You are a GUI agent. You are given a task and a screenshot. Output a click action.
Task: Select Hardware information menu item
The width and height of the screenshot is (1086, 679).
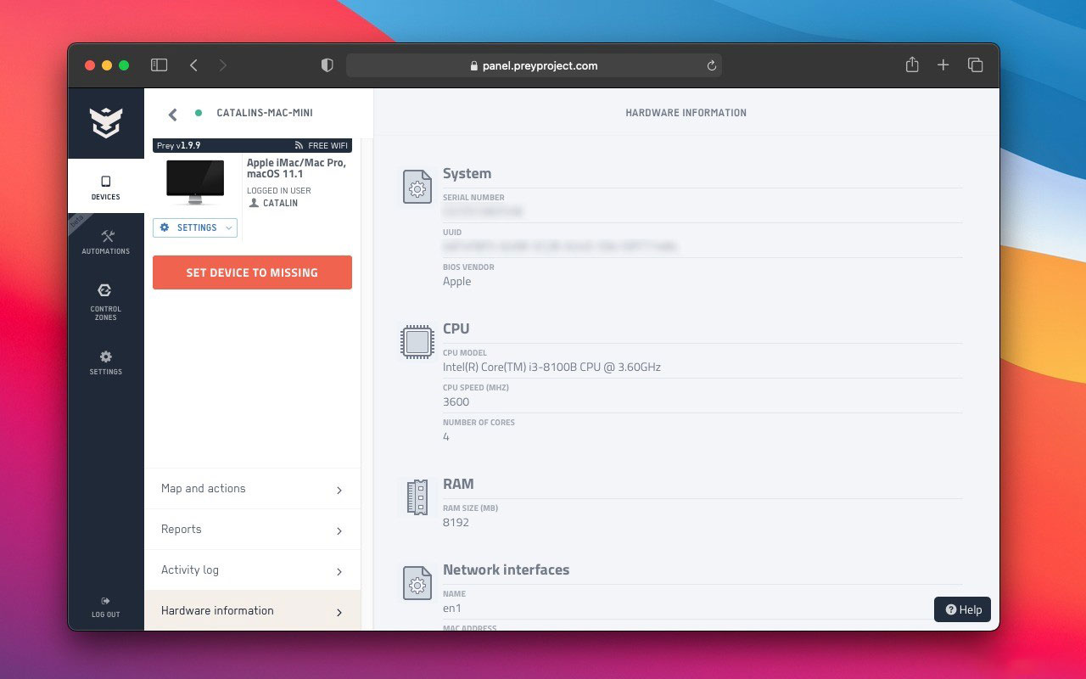click(253, 611)
